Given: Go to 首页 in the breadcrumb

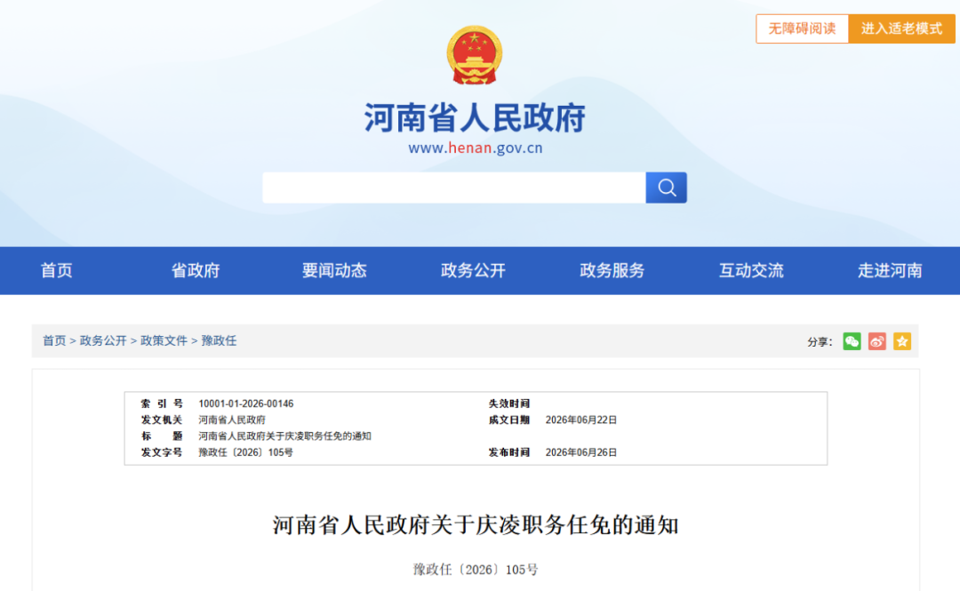Looking at the screenshot, I should click(54, 340).
